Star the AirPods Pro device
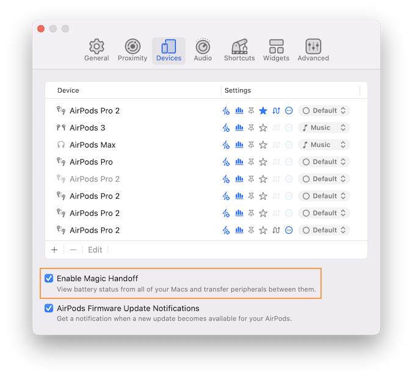 pyautogui.click(x=263, y=162)
